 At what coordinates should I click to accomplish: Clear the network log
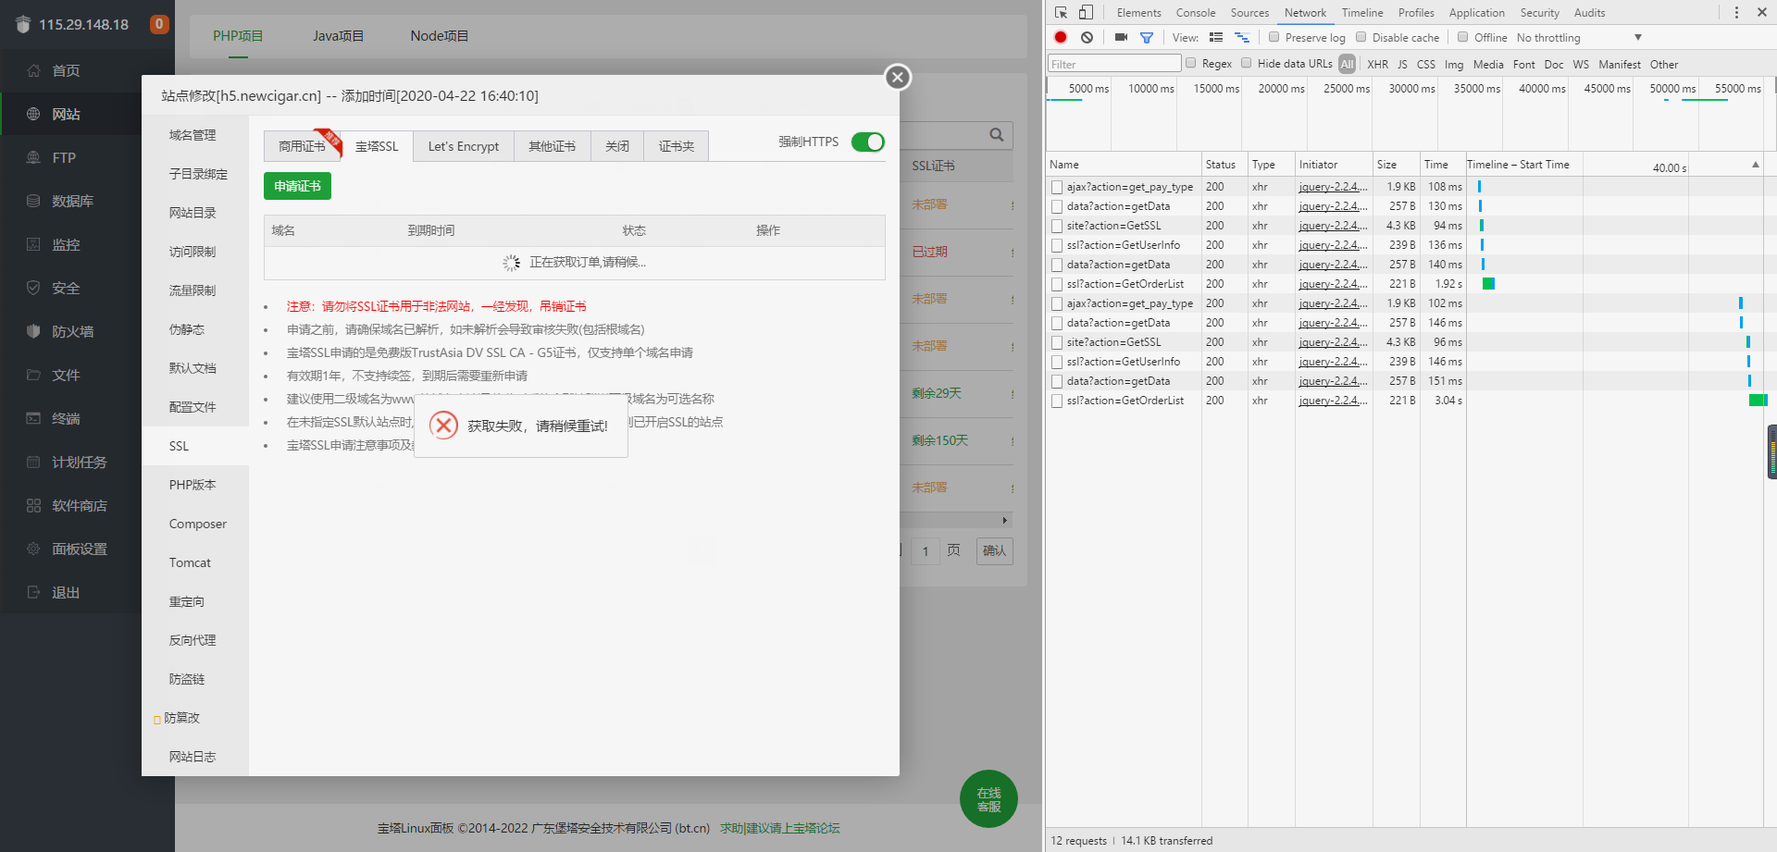tap(1087, 37)
